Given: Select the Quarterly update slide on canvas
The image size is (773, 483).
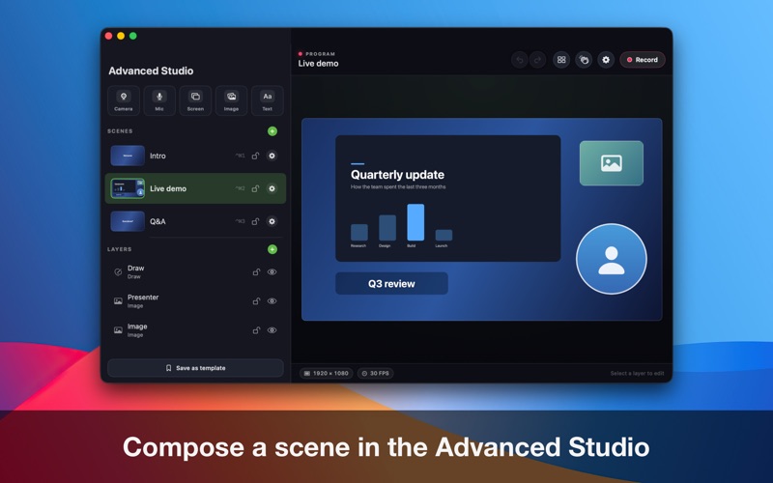Looking at the screenshot, I should (447, 198).
